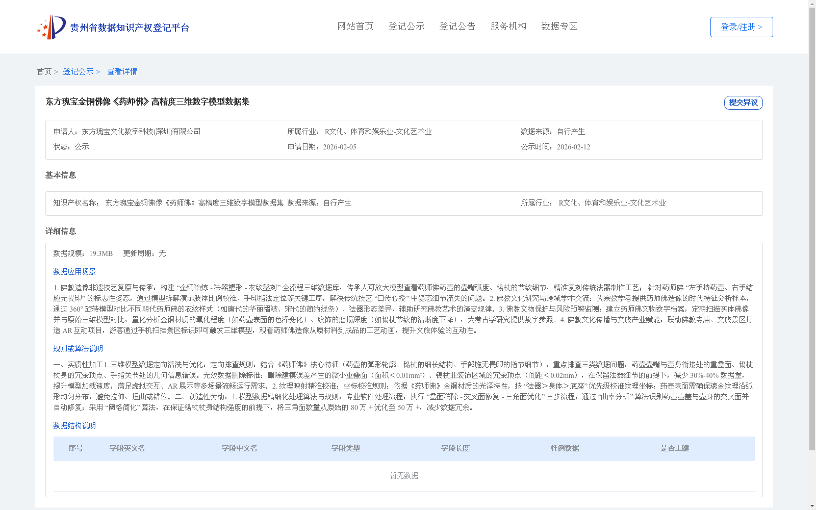Click the 提交异议 button

(x=743, y=103)
